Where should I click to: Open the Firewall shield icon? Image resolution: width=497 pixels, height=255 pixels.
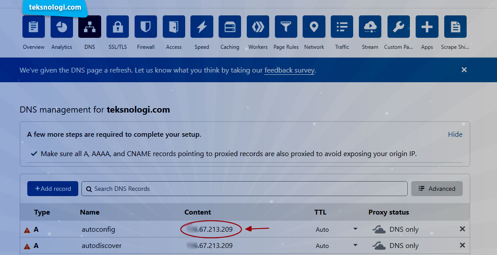[146, 26]
